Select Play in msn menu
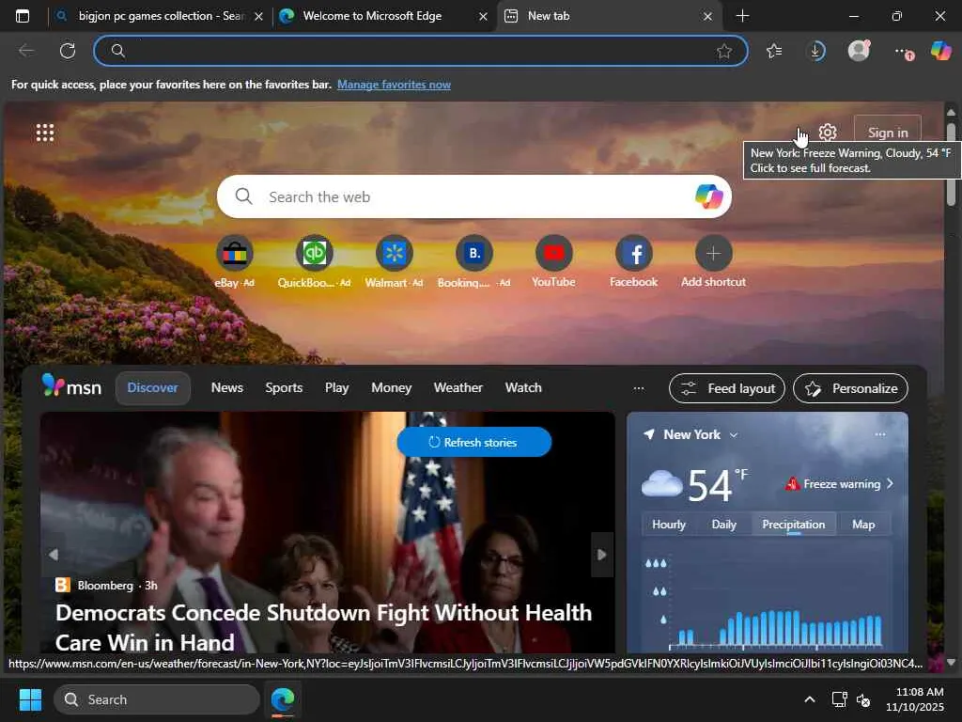The width and height of the screenshot is (962, 722). [x=337, y=387]
